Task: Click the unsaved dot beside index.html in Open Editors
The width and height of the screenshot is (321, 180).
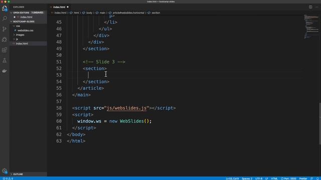Action: click(15, 17)
